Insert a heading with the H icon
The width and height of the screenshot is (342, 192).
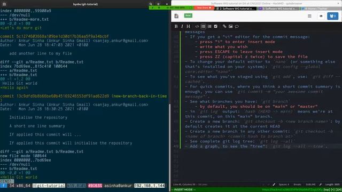click(188, 26)
